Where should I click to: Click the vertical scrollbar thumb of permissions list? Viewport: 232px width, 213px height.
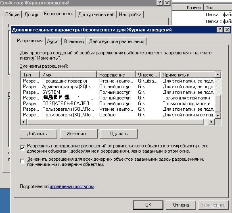(217, 103)
